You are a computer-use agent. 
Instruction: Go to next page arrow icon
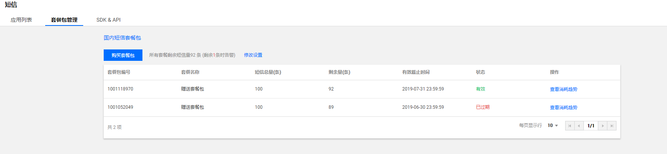603,126
